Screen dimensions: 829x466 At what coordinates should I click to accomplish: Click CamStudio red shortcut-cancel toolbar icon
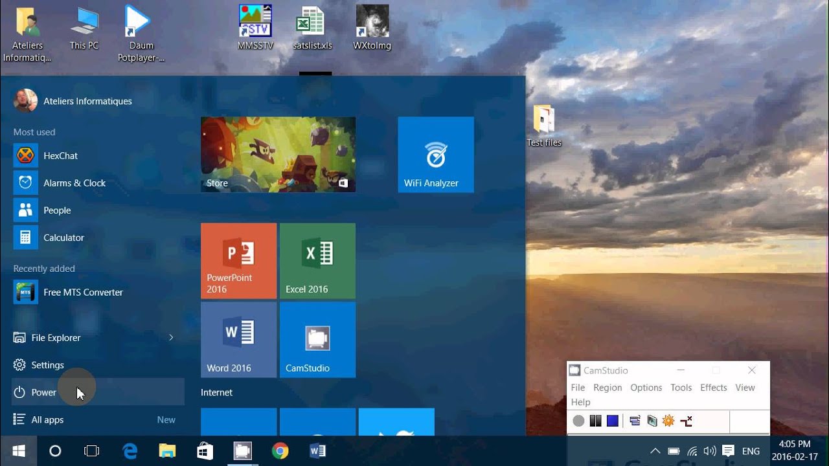coord(686,421)
